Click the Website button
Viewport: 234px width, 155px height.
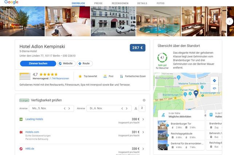(66, 64)
